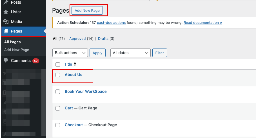The image size is (256, 138).
Task: Click the Cart Page status label
Action: click(88, 108)
